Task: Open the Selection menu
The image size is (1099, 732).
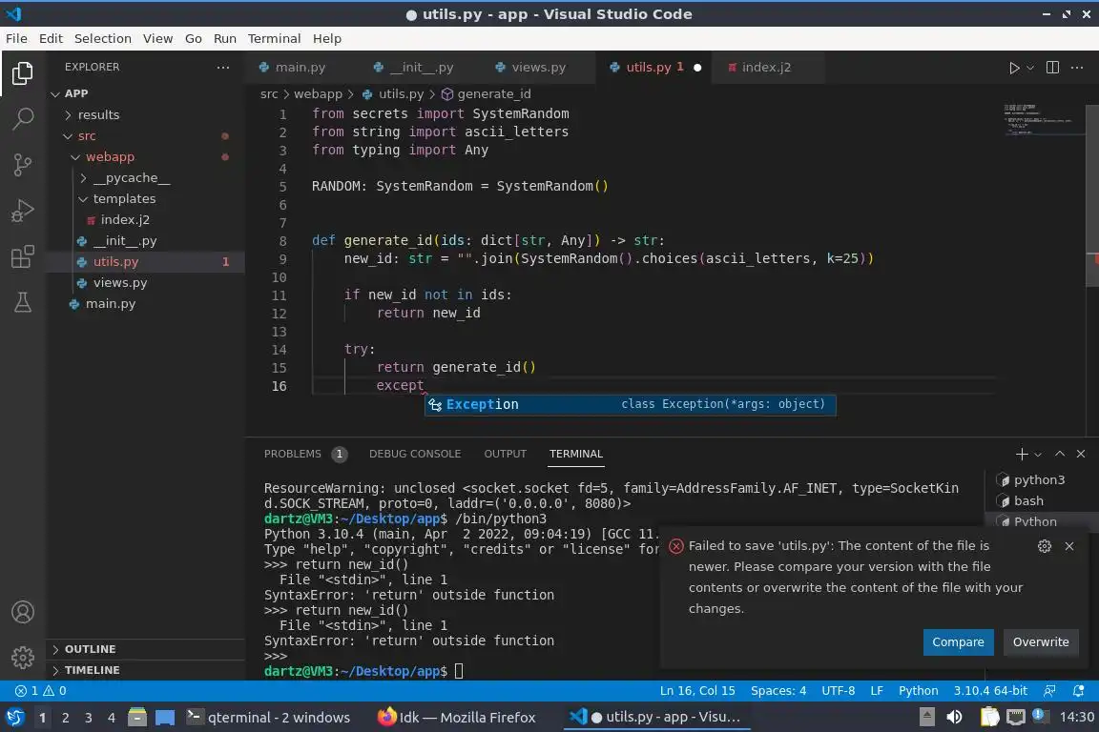Action: [x=102, y=38]
